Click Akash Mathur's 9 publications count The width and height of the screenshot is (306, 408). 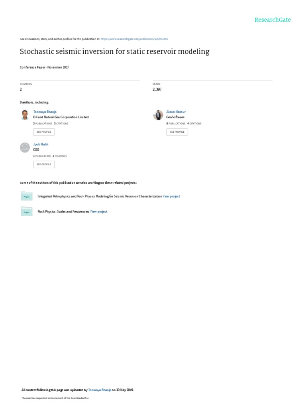[176, 124]
